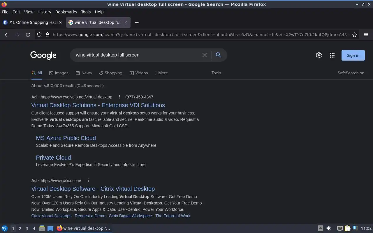View site security padlock info
This screenshot has height=233, width=373.
47,35
